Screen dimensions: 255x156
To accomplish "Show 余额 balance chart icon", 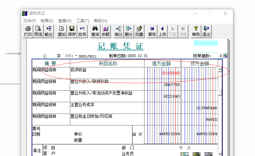I will (106, 31).
